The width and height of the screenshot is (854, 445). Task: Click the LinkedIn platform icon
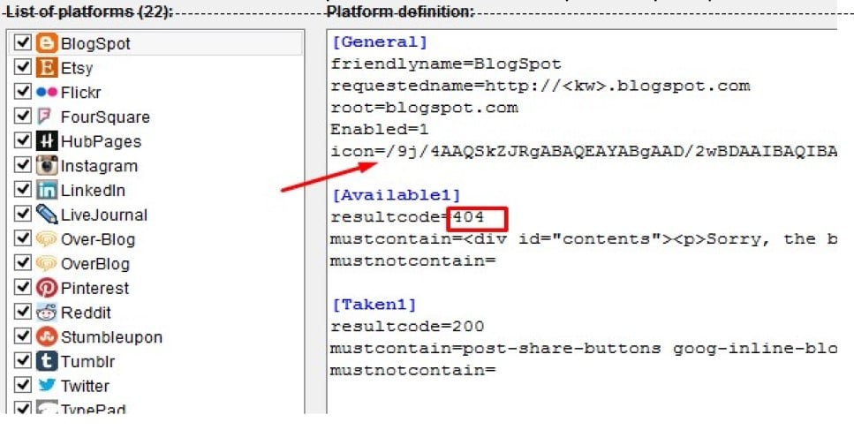point(46,190)
